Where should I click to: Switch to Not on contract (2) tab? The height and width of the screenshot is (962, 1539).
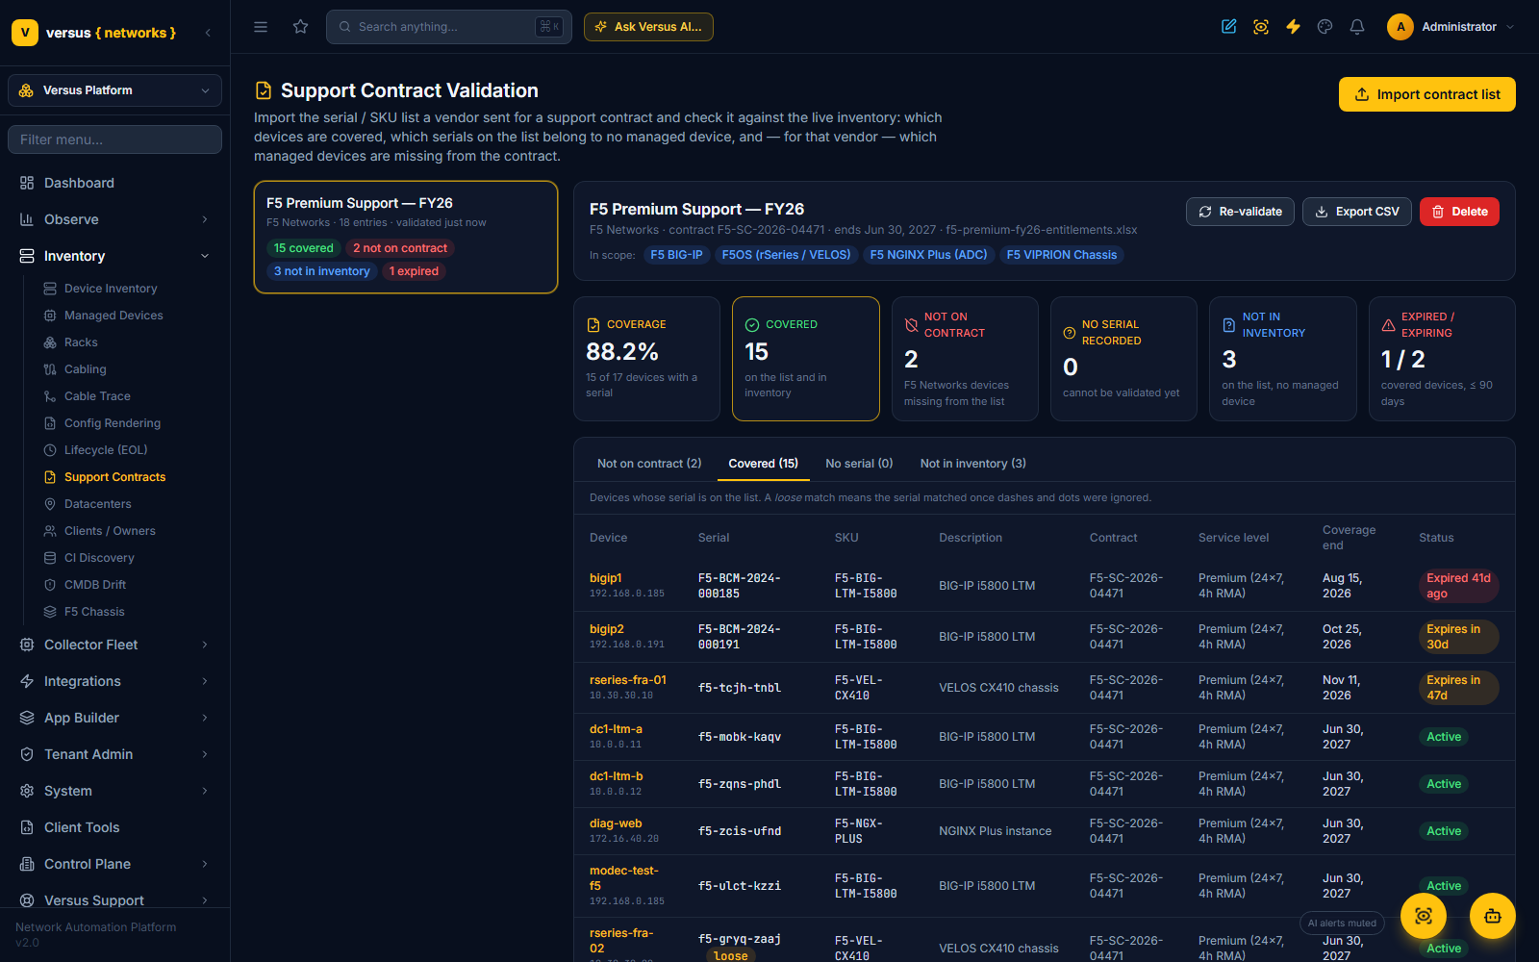point(649,464)
